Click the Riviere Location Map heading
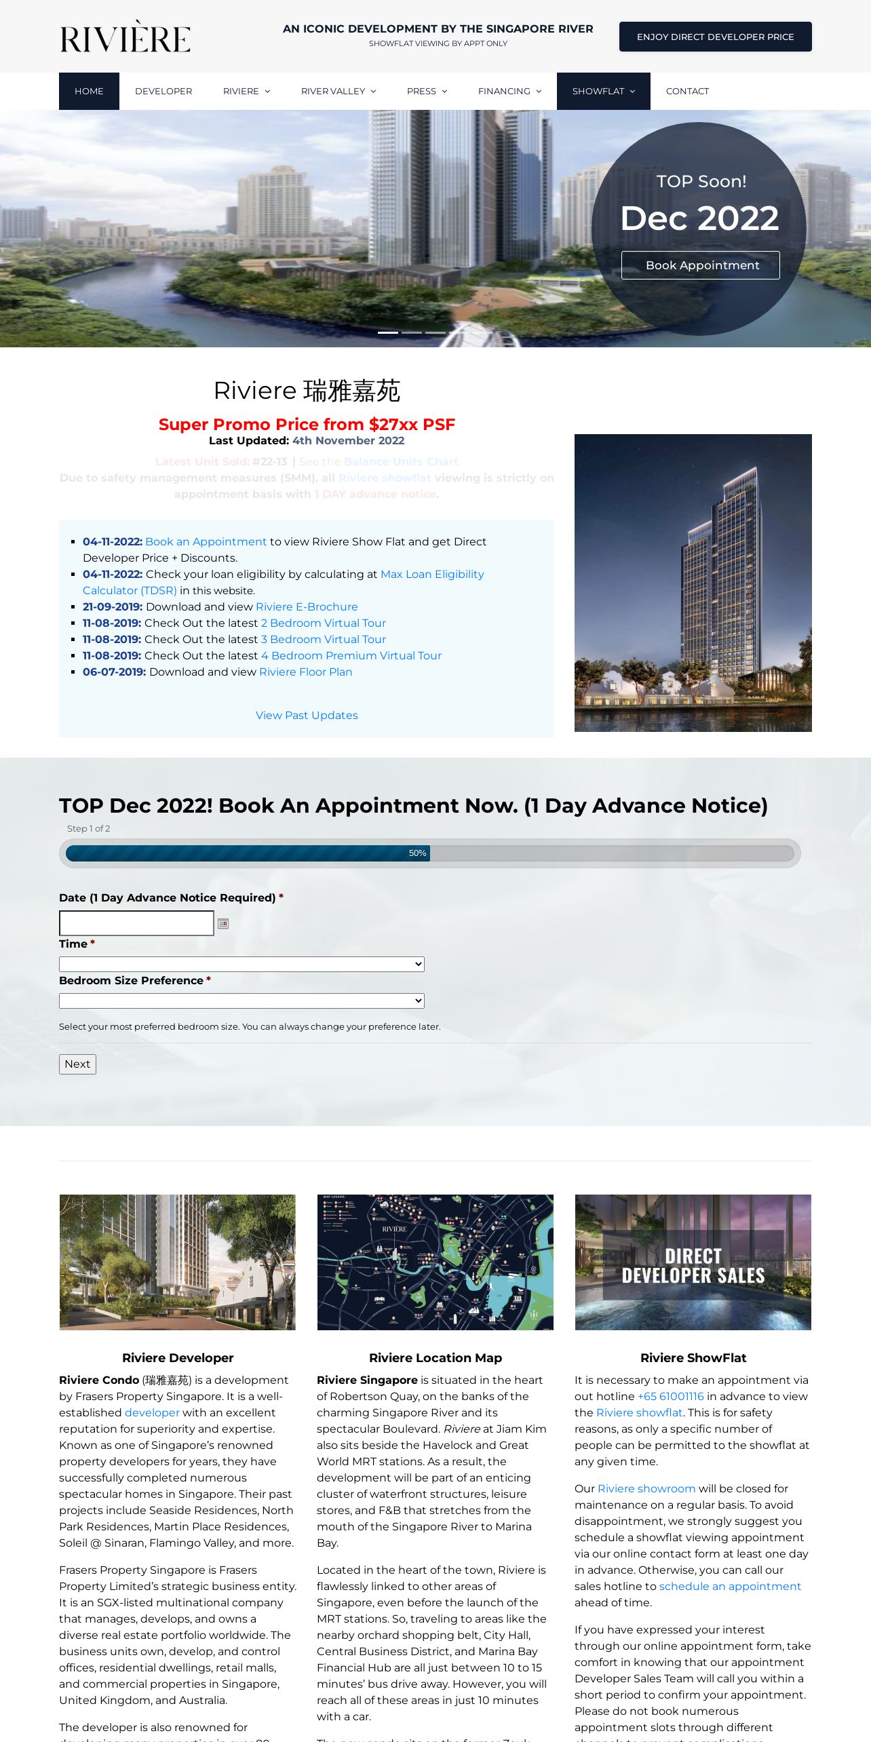The width and height of the screenshot is (871, 1742). coord(435,1357)
